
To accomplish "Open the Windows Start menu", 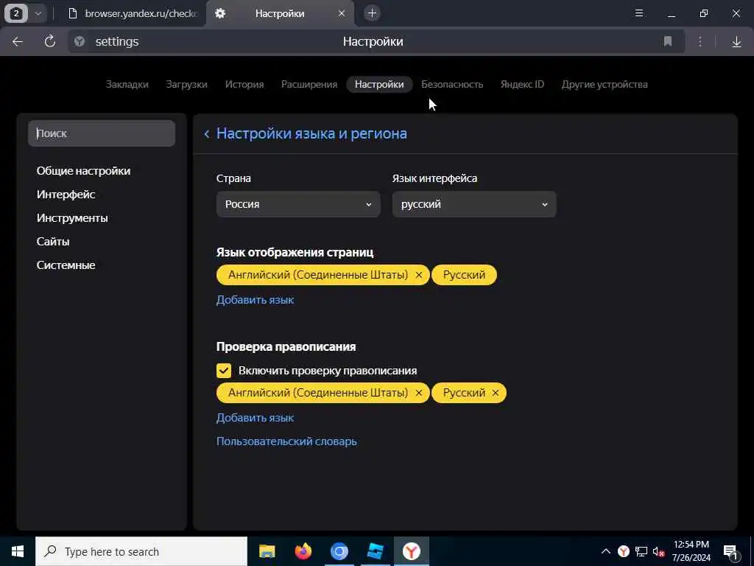I will pyautogui.click(x=18, y=551).
